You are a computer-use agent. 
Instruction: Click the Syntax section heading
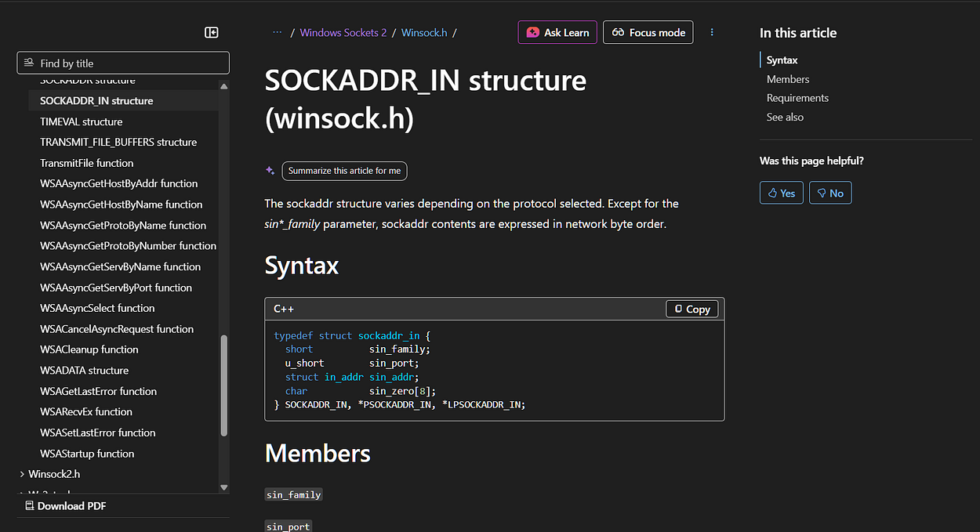(x=302, y=265)
